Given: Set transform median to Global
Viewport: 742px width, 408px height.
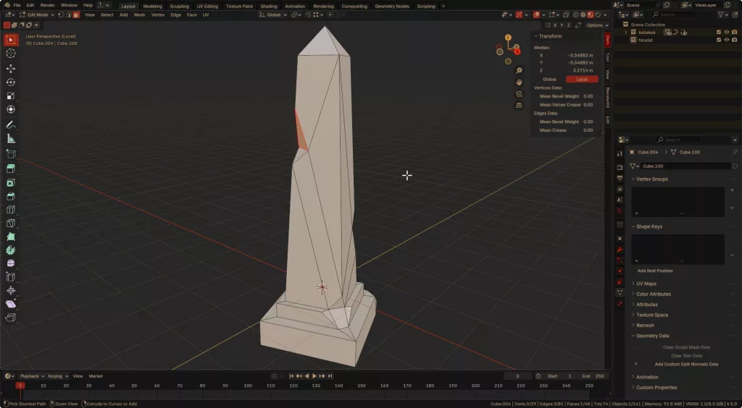Looking at the screenshot, I should click(x=549, y=79).
